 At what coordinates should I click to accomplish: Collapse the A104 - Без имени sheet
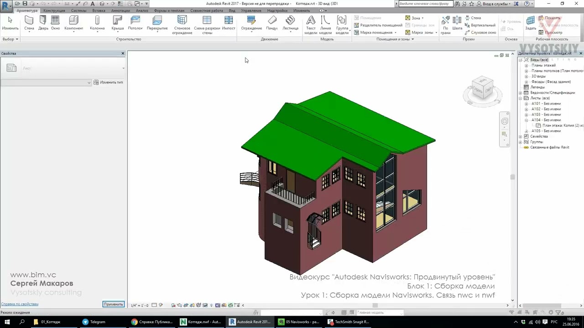pyautogui.click(x=526, y=120)
